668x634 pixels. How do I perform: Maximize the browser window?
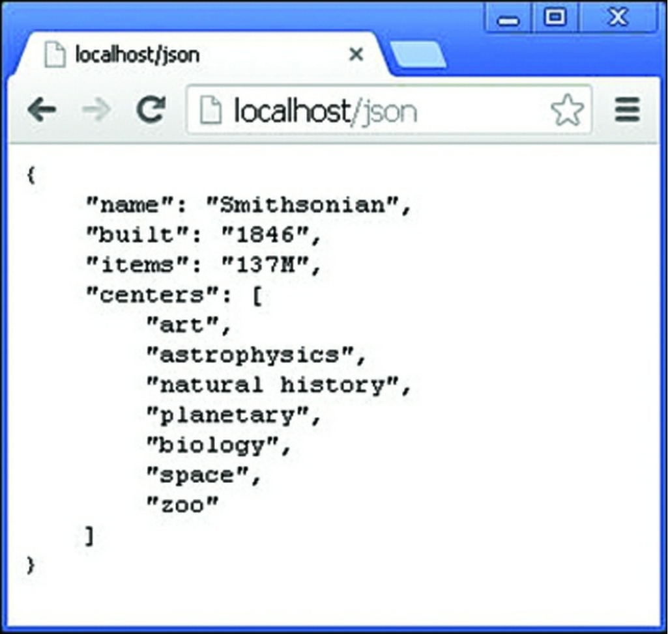(x=555, y=18)
